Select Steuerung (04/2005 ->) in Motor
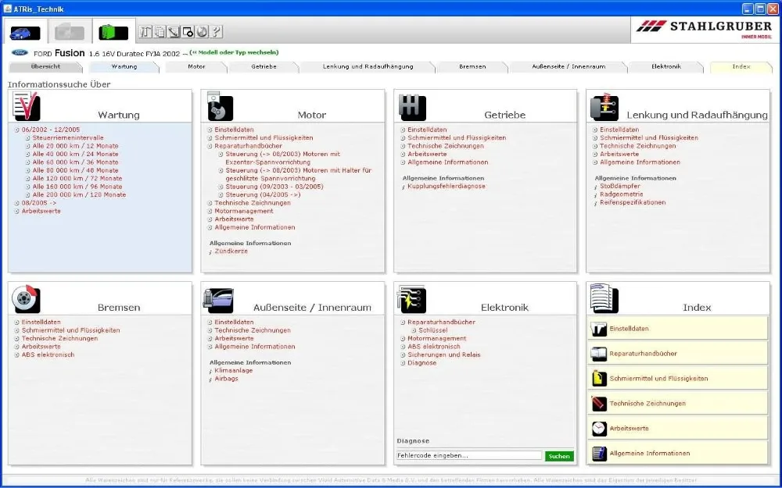The width and height of the screenshot is (782, 488). pos(263,194)
